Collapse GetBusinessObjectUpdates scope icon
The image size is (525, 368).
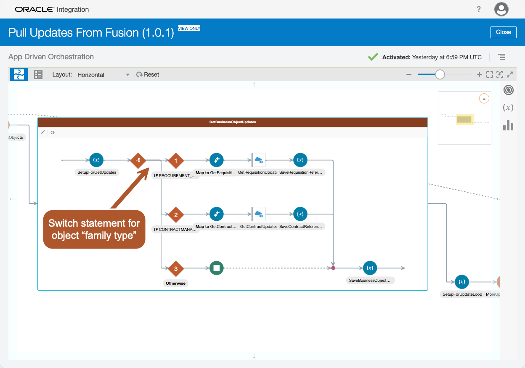43,132
